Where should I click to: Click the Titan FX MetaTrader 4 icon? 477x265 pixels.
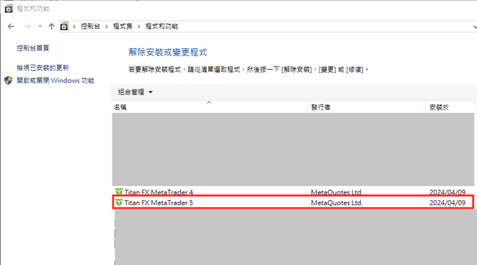[119, 192]
